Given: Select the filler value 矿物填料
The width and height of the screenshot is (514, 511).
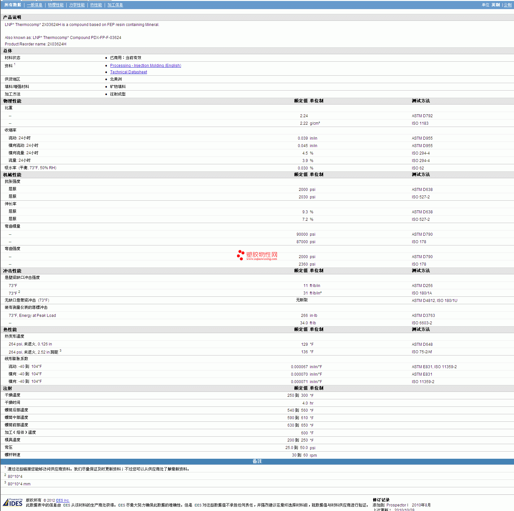Looking at the screenshot, I should click(x=118, y=87).
